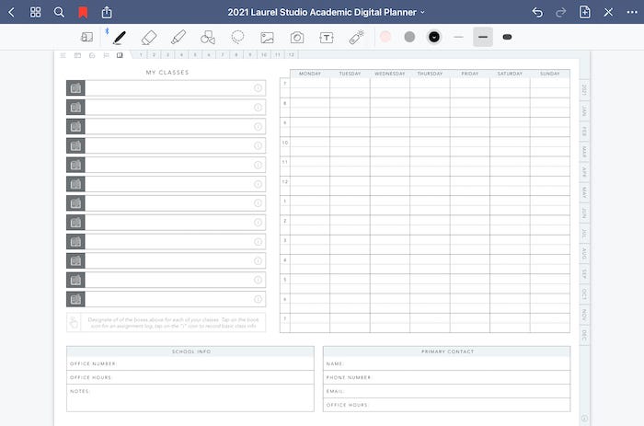Screen dimensions: 644x426
Task: Go to the MAR month side tab
Action: 584,152
